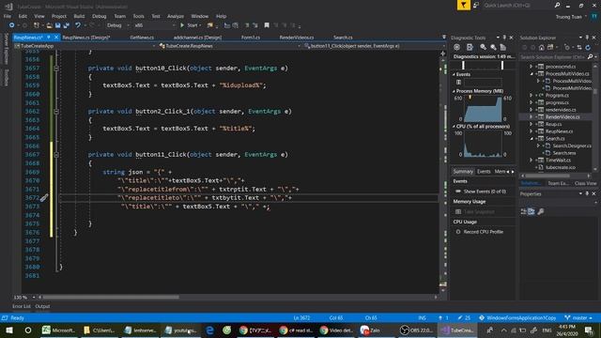Click the Git master branch indicator
Screen dimensions: 601x338
(578, 317)
